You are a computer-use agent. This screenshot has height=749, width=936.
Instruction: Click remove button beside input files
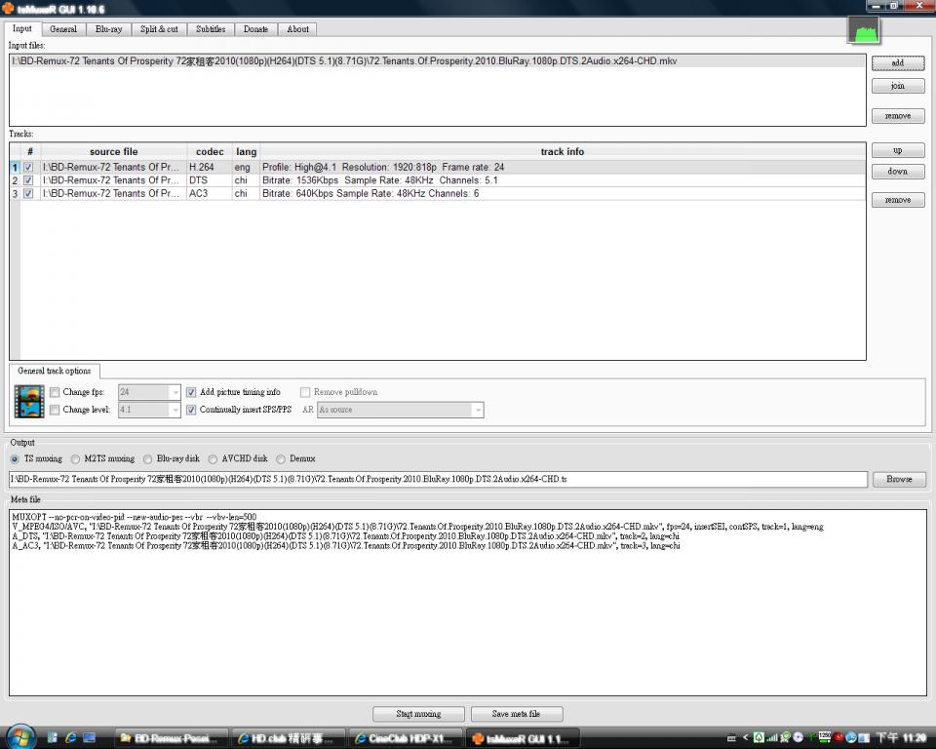pos(898,116)
